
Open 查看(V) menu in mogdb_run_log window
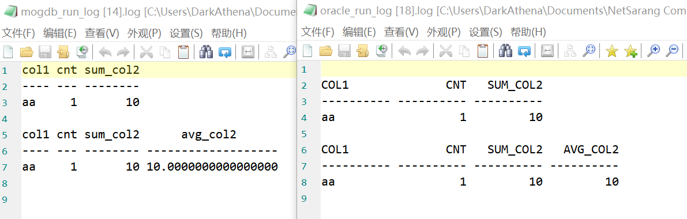[x=102, y=33]
